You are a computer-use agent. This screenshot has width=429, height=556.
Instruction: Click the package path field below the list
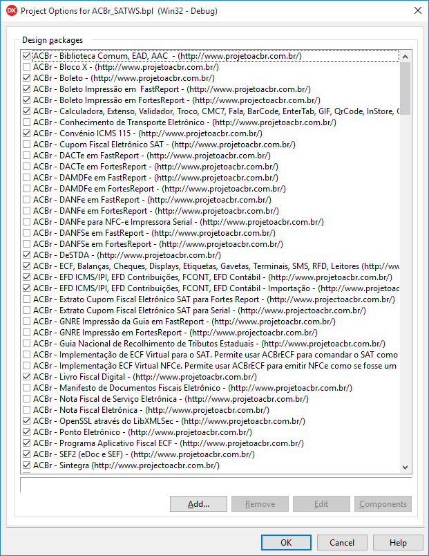(x=216, y=485)
